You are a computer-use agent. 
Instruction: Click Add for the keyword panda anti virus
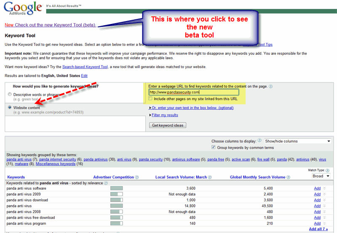pos(317,206)
